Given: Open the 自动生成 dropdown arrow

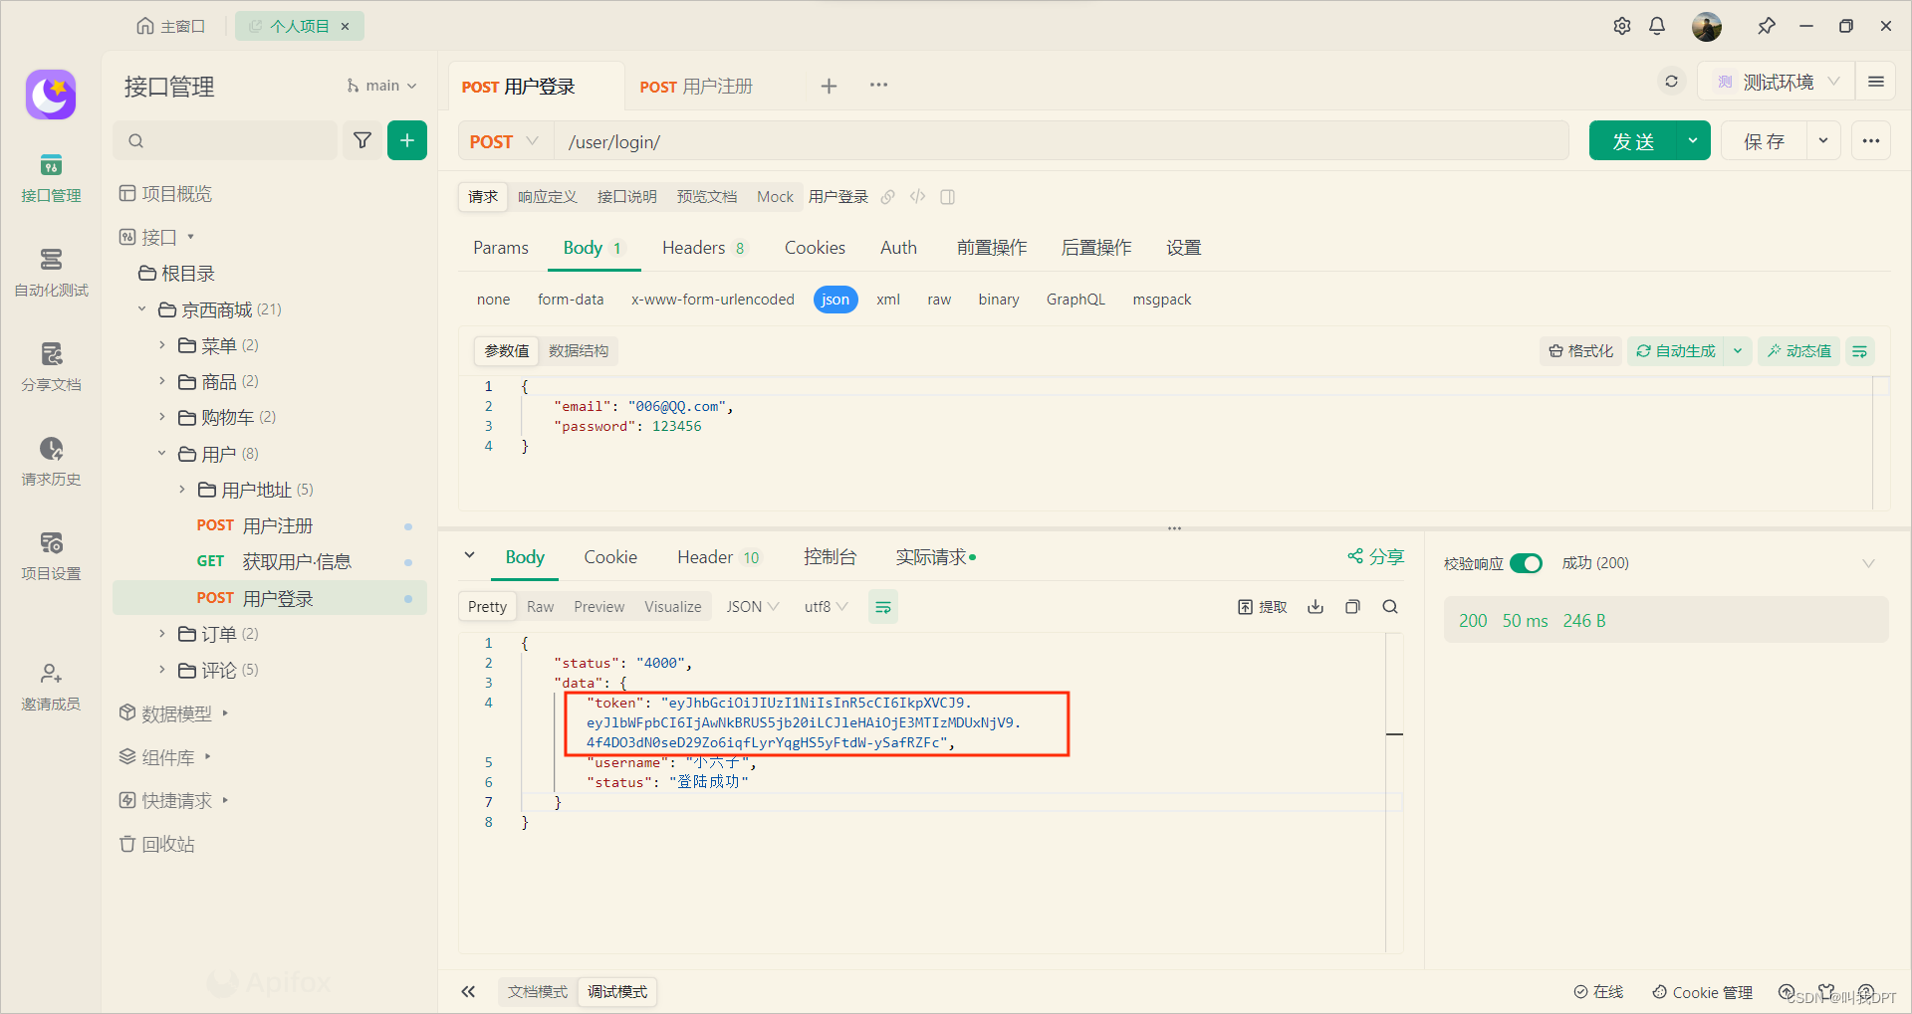Looking at the screenshot, I should coord(1738,351).
